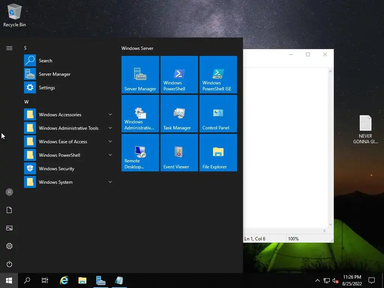Viewport: 384px width, 288px height.
Task: Open Server Manager from the app list
Action: tap(68, 74)
